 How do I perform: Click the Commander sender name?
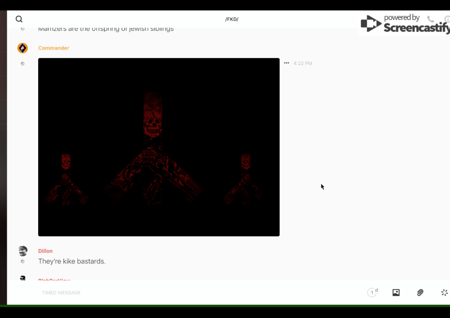point(54,48)
